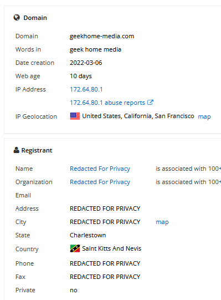The height and width of the screenshot is (300, 221).
Task: Open the 172.64.80.1 abuse reports link
Action: coord(107,103)
